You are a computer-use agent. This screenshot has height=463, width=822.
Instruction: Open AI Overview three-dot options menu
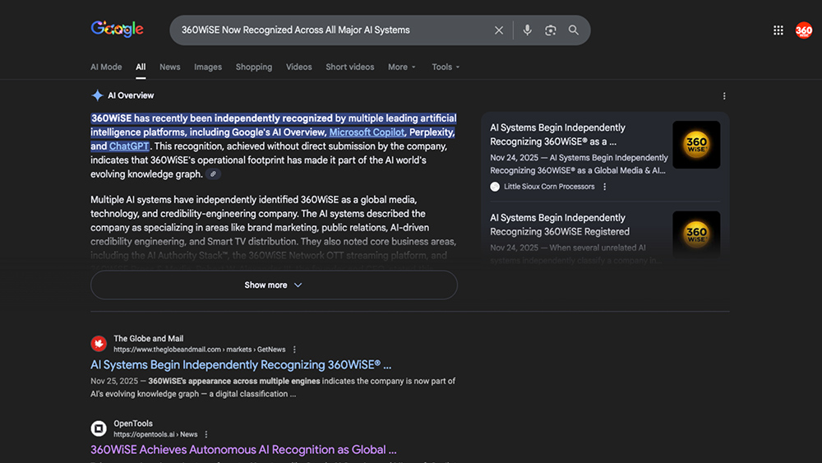(724, 96)
